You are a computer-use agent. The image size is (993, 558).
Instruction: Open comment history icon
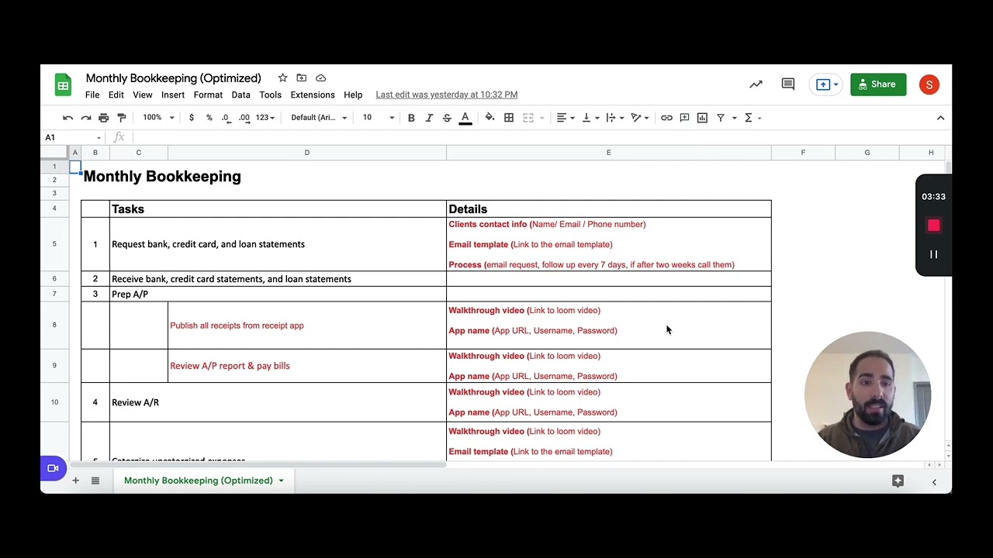(788, 84)
